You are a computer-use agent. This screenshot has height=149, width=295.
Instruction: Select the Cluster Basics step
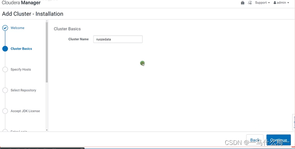click(21, 48)
